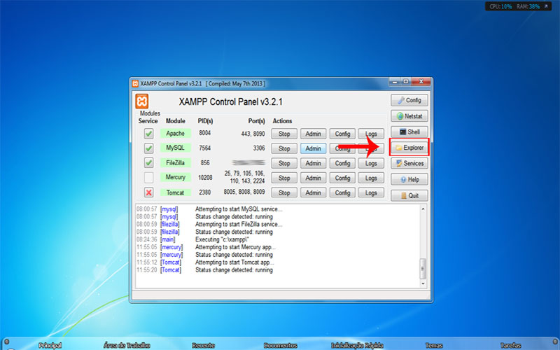Screen dimensions: 560x350
Task: Open the Tomcat Logs dropdown
Action: [371, 192]
